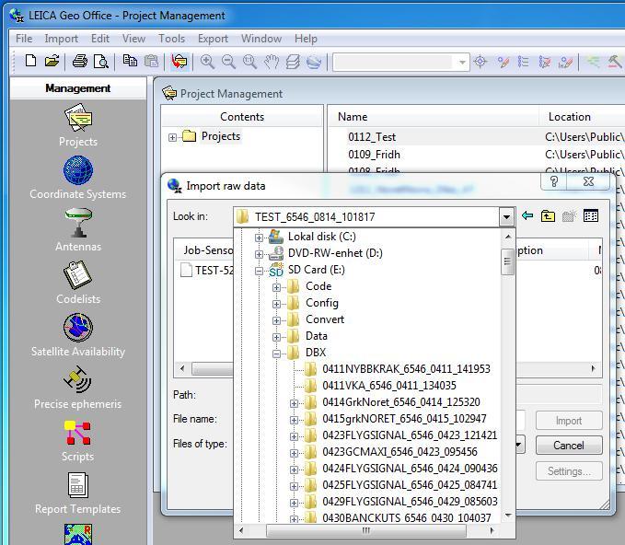This screenshot has width=625, height=545.
Task: Click the Up One Level folder icon
Action: (x=548, y=216)
